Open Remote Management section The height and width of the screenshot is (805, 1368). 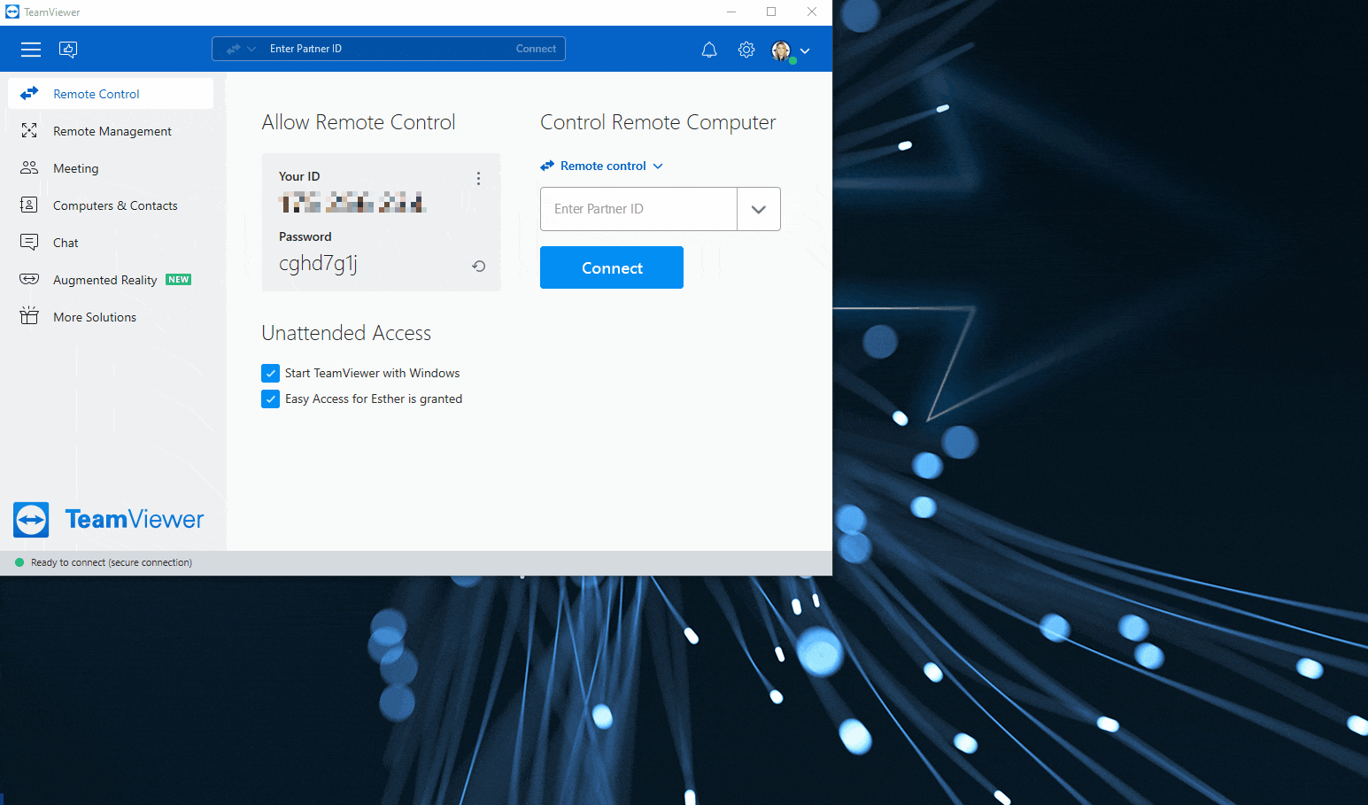(x=111, y=131)
